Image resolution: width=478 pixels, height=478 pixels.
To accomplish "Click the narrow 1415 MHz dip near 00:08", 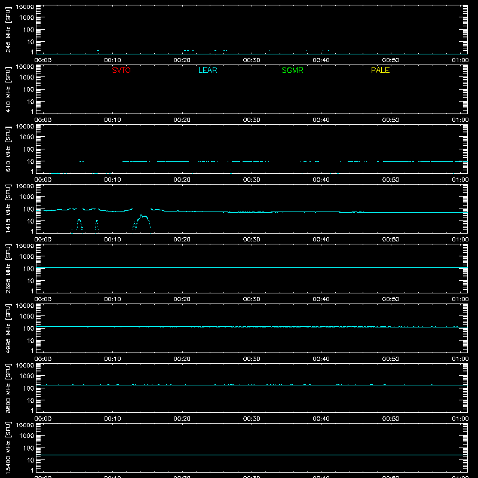I will point(97,225).
